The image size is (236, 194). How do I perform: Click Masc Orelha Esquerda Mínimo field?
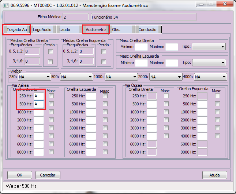[x=142, y=63]
